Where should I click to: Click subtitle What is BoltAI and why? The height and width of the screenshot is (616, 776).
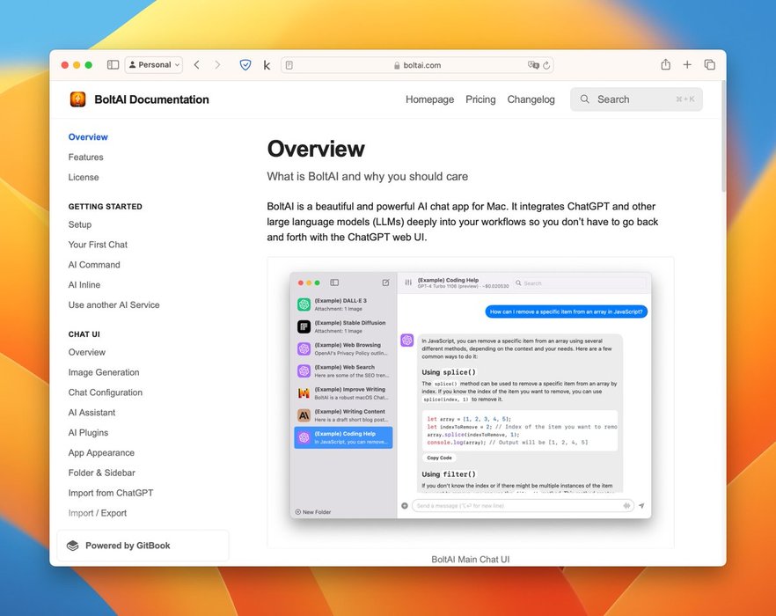(x=367, y=176)
